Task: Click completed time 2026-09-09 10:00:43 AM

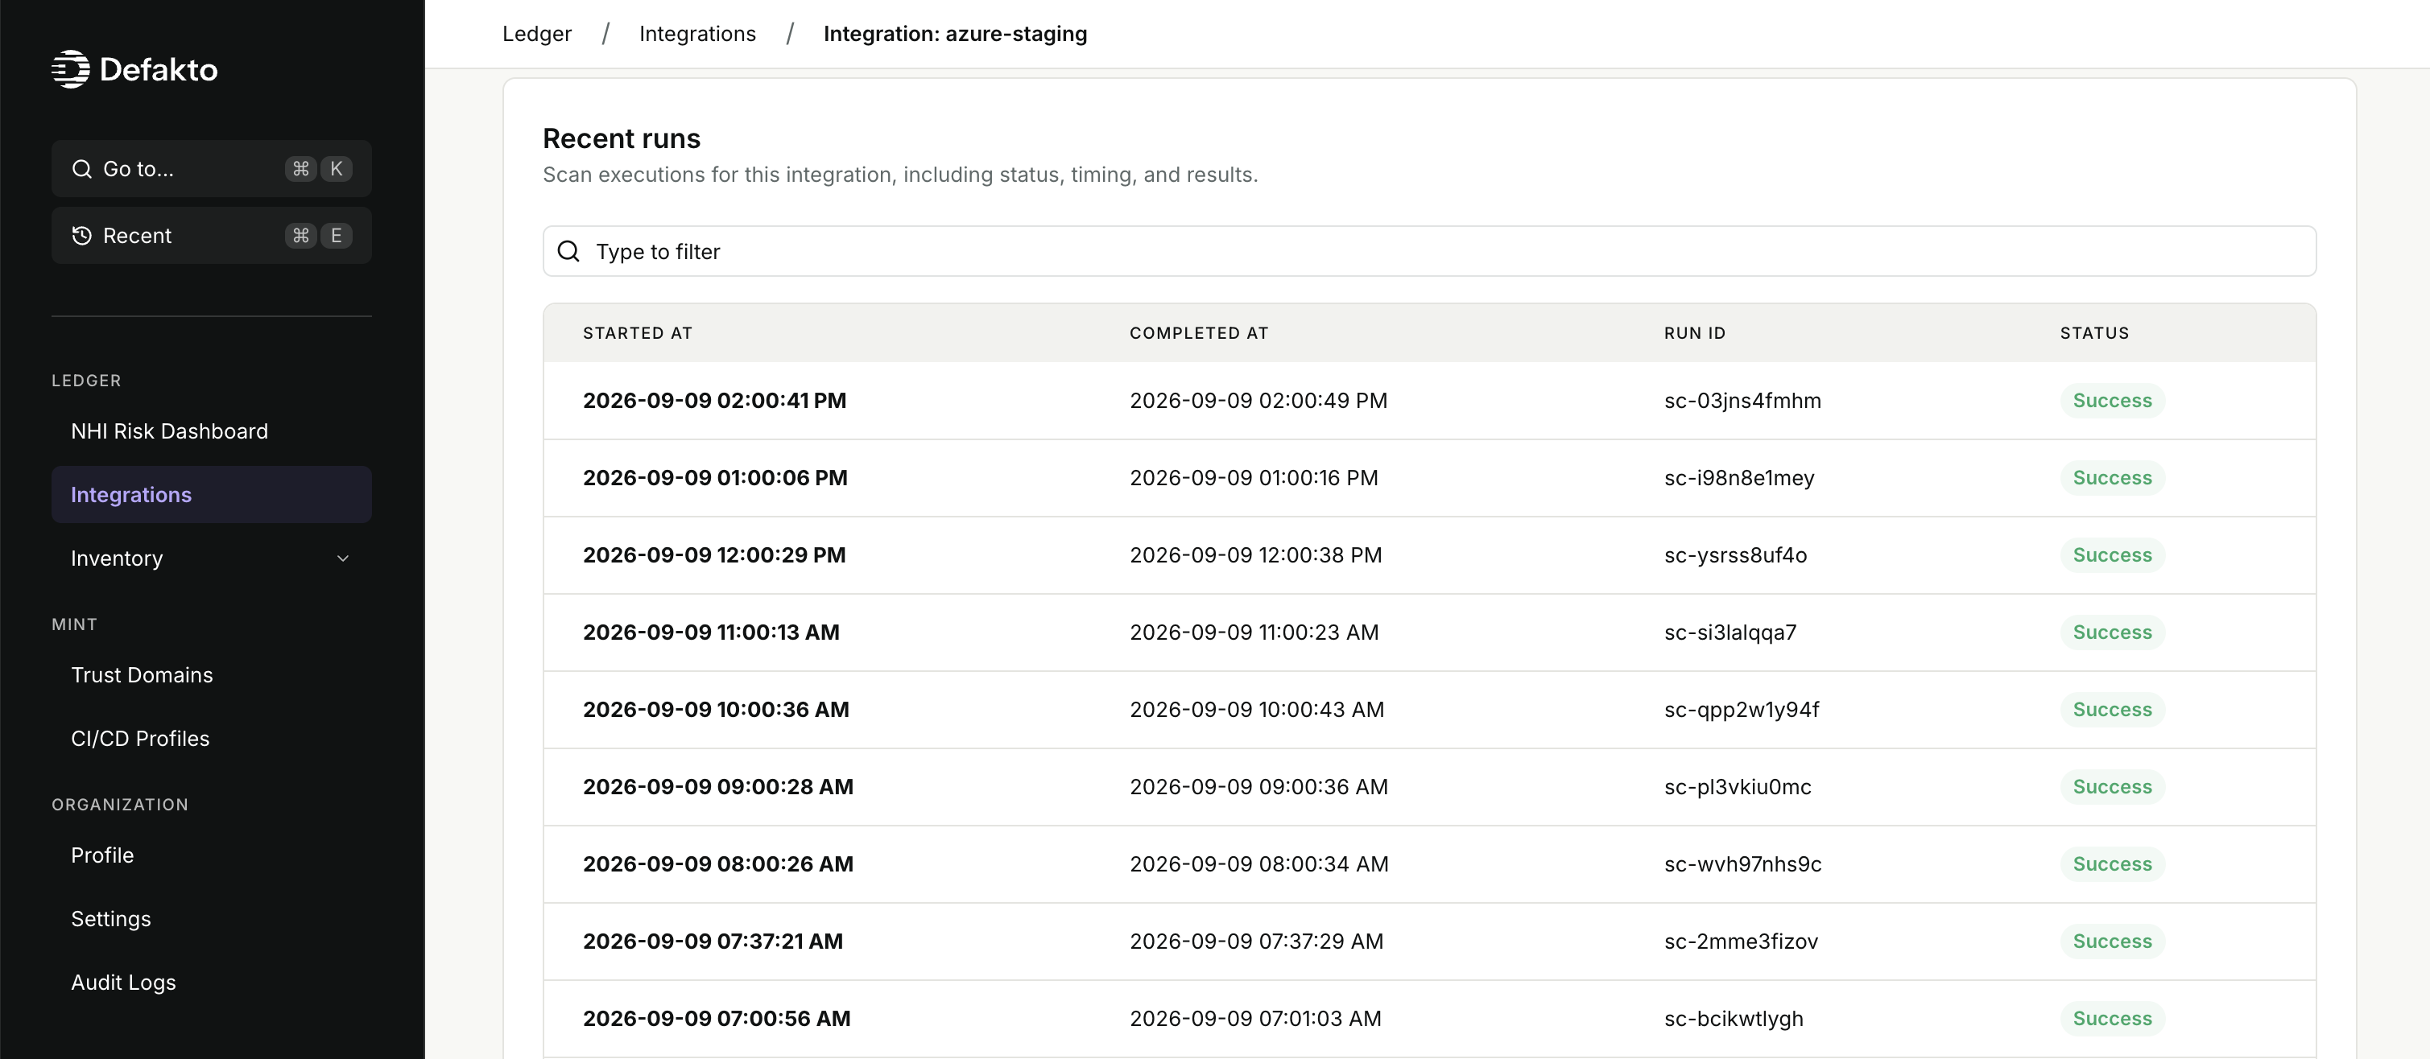Action: tap(1258, 710)
